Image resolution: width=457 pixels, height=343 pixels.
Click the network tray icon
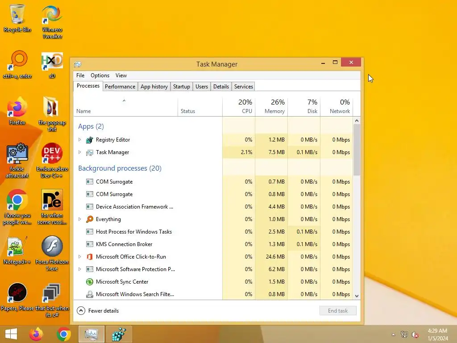coord(404,335)
